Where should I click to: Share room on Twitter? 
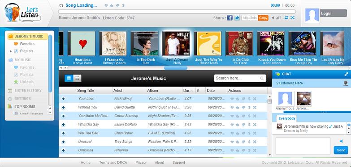click(x=237, y=18)
